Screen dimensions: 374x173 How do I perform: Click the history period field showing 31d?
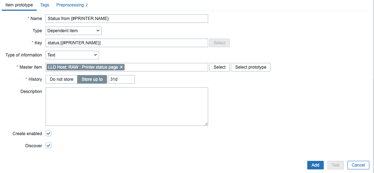(121, 79)
